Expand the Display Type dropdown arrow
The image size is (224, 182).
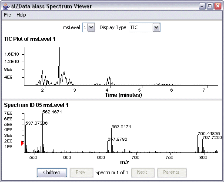click(x=156, y=27)
